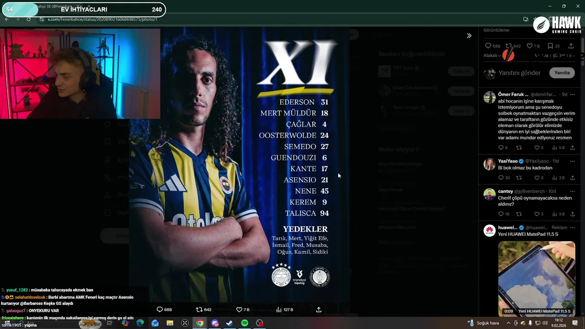585x329 pixels.
Task: Click share icon in sidebar stats row
Action: (x=571, y=46)
